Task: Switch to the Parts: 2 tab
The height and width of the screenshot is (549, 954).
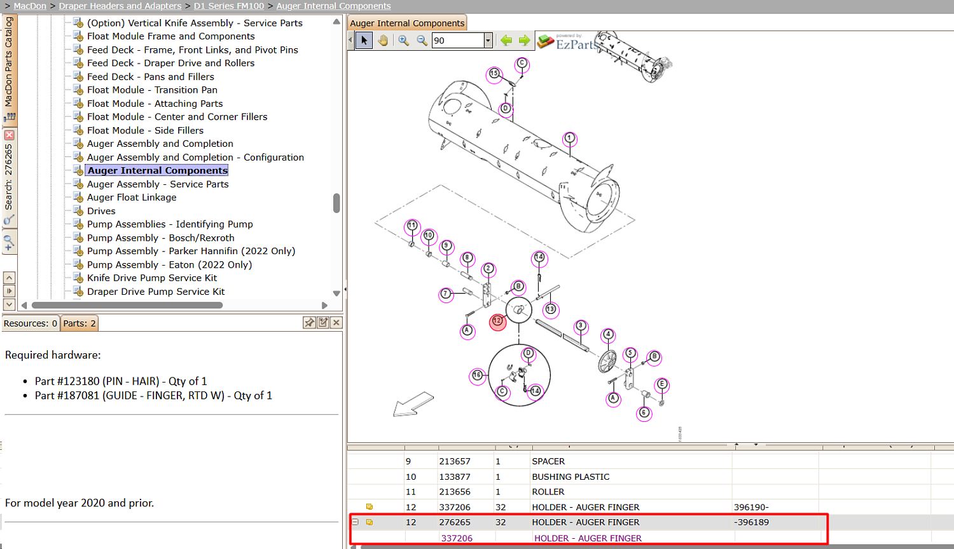Action: pyautogui.click(x=79, y=323)
